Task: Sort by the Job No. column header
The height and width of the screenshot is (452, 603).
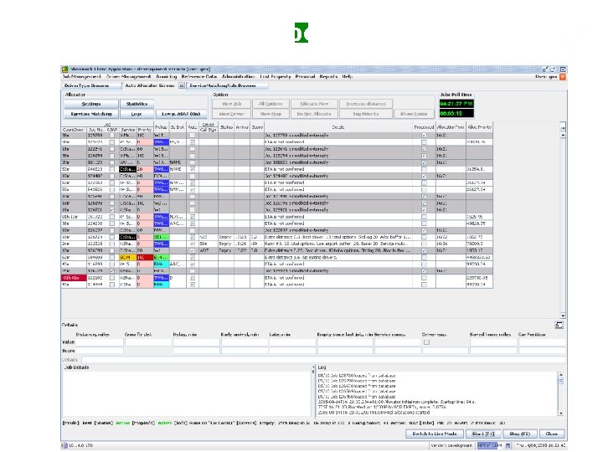Action: (x=96, y=130)
